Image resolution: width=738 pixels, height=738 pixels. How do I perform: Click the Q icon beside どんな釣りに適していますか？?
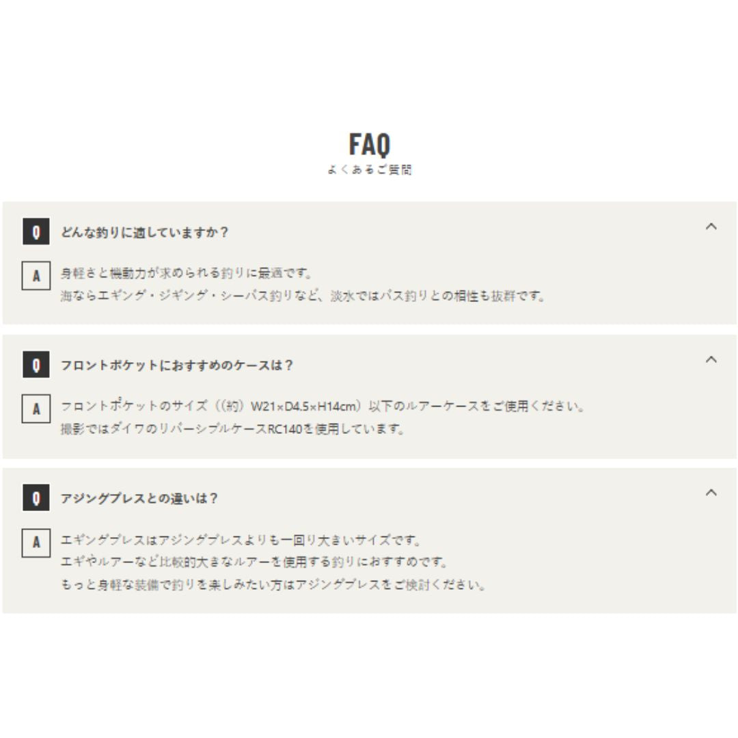pos(36,232)
